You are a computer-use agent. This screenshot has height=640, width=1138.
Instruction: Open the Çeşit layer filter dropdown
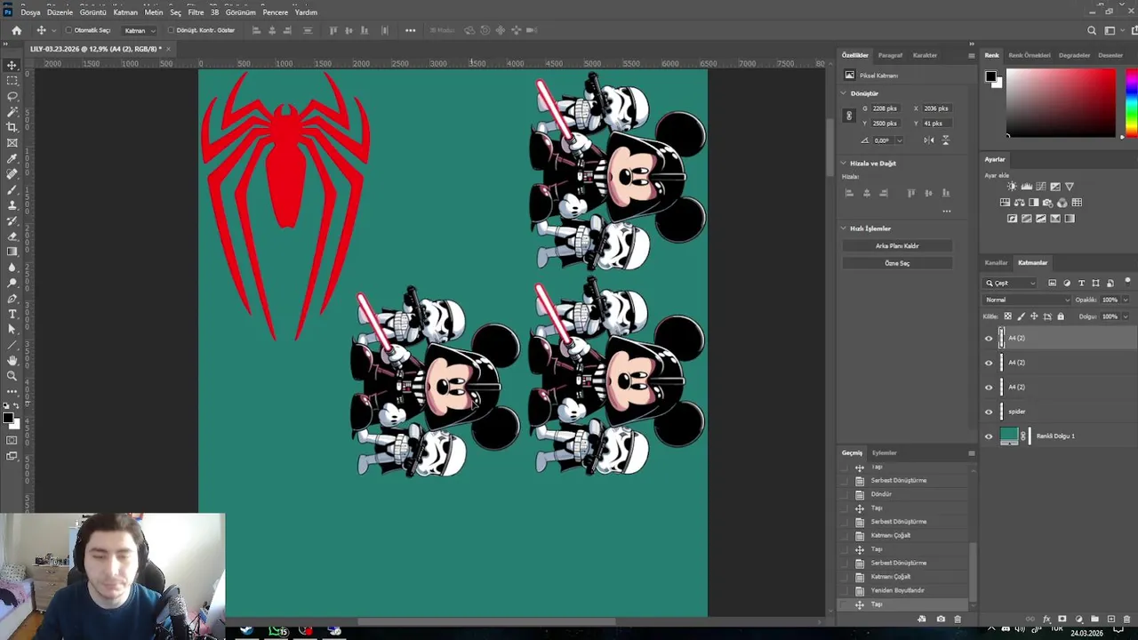pos(1011,283)
